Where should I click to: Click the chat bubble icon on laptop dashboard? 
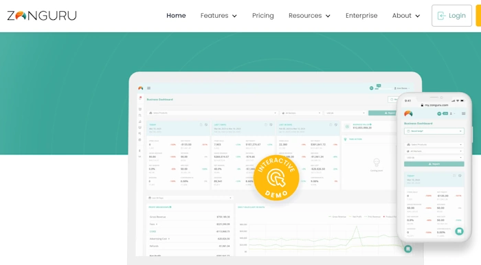pos(407,249)
